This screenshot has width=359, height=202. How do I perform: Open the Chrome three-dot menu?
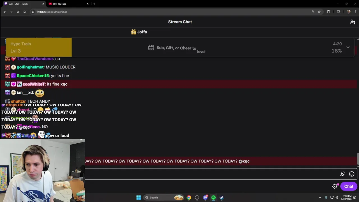[355, 12]
